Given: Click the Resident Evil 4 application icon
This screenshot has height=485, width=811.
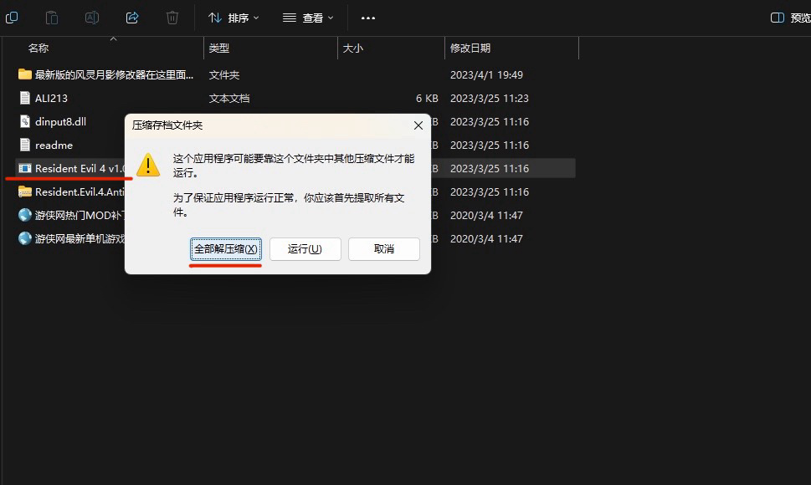Looking at the screenshot, I should click(25, 168).
